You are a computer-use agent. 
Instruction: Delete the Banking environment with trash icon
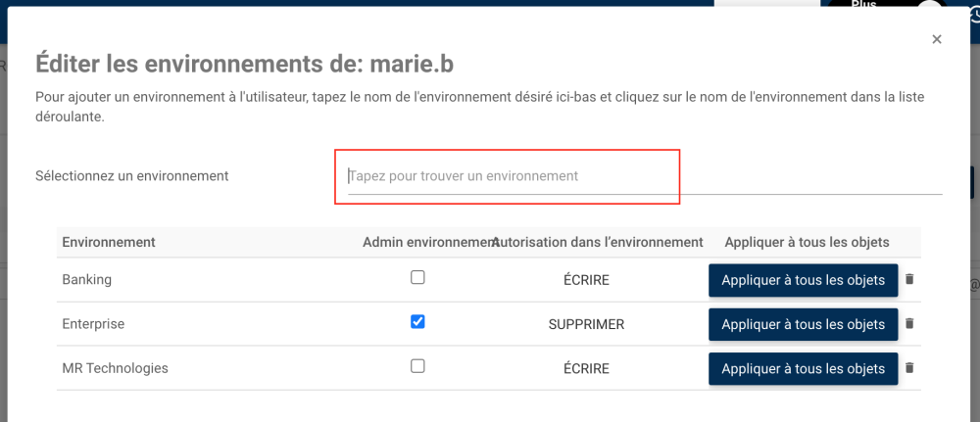[909, 279]
